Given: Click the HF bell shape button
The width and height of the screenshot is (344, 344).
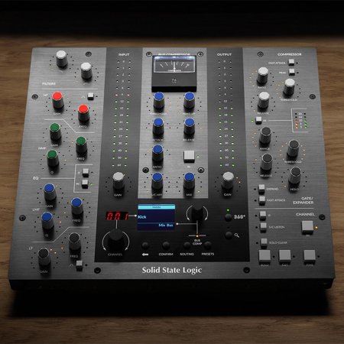Looking at the screenshot, I should (x=90, y=96).
